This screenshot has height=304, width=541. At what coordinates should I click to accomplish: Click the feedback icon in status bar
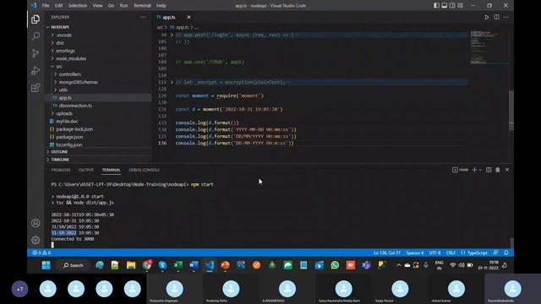[x=495, y=252]
